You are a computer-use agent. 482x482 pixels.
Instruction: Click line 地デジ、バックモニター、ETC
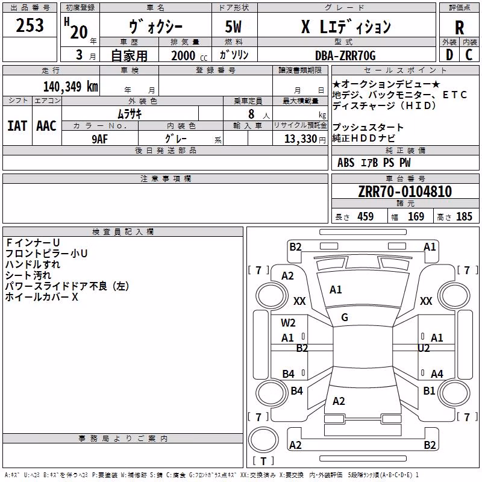399,95
